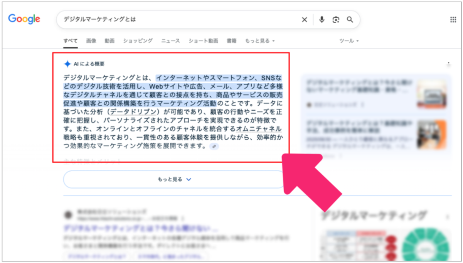Select the ショッピング tab
Image resolution: width=463 pixels, height=263 pixels.
138,40
